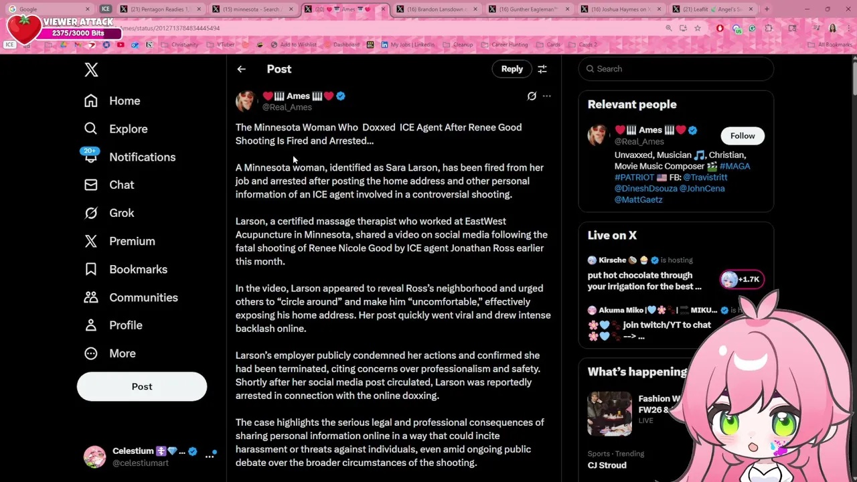The image size is (857, 482).
Task: Open the post's three-dot more menu
Action: (x=547, y=96)
